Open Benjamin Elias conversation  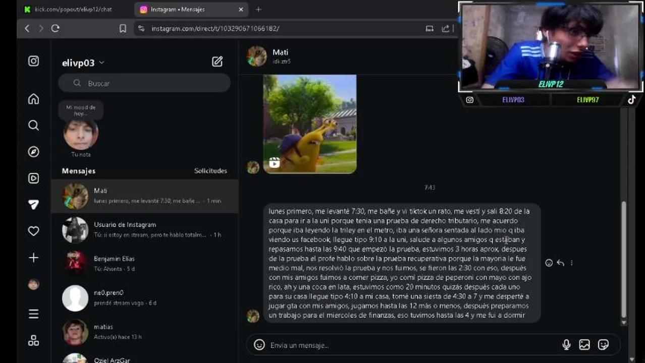pos(145,264)
